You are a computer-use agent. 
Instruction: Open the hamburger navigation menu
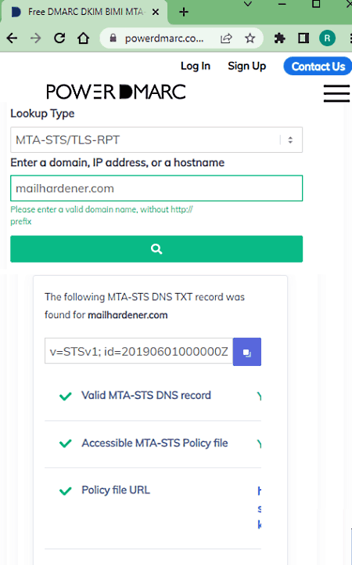pos(336,93)
